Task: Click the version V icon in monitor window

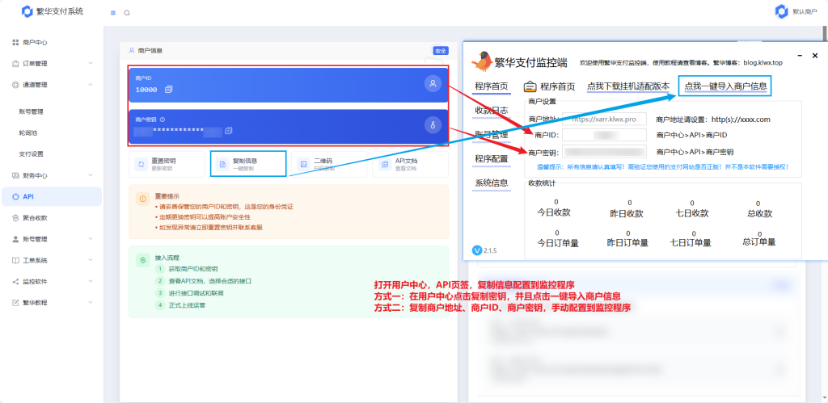Action: 477,250
